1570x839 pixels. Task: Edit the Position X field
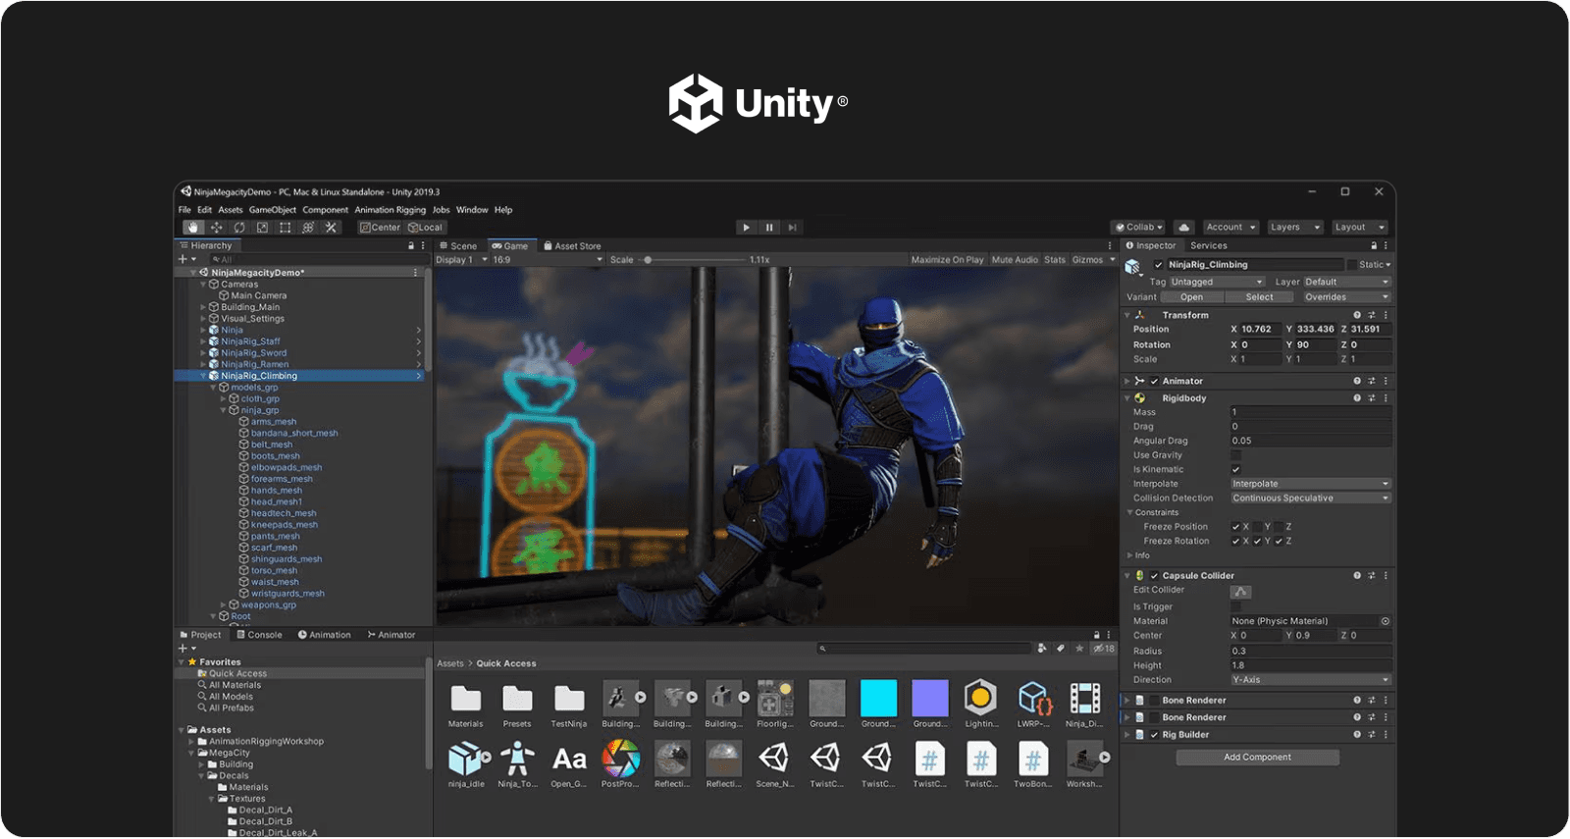(x=1261, y=330)
